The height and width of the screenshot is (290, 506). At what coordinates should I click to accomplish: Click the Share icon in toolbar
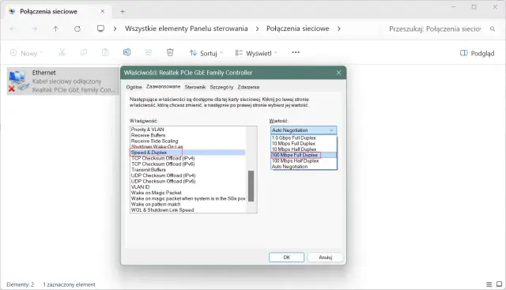(149, 52)
